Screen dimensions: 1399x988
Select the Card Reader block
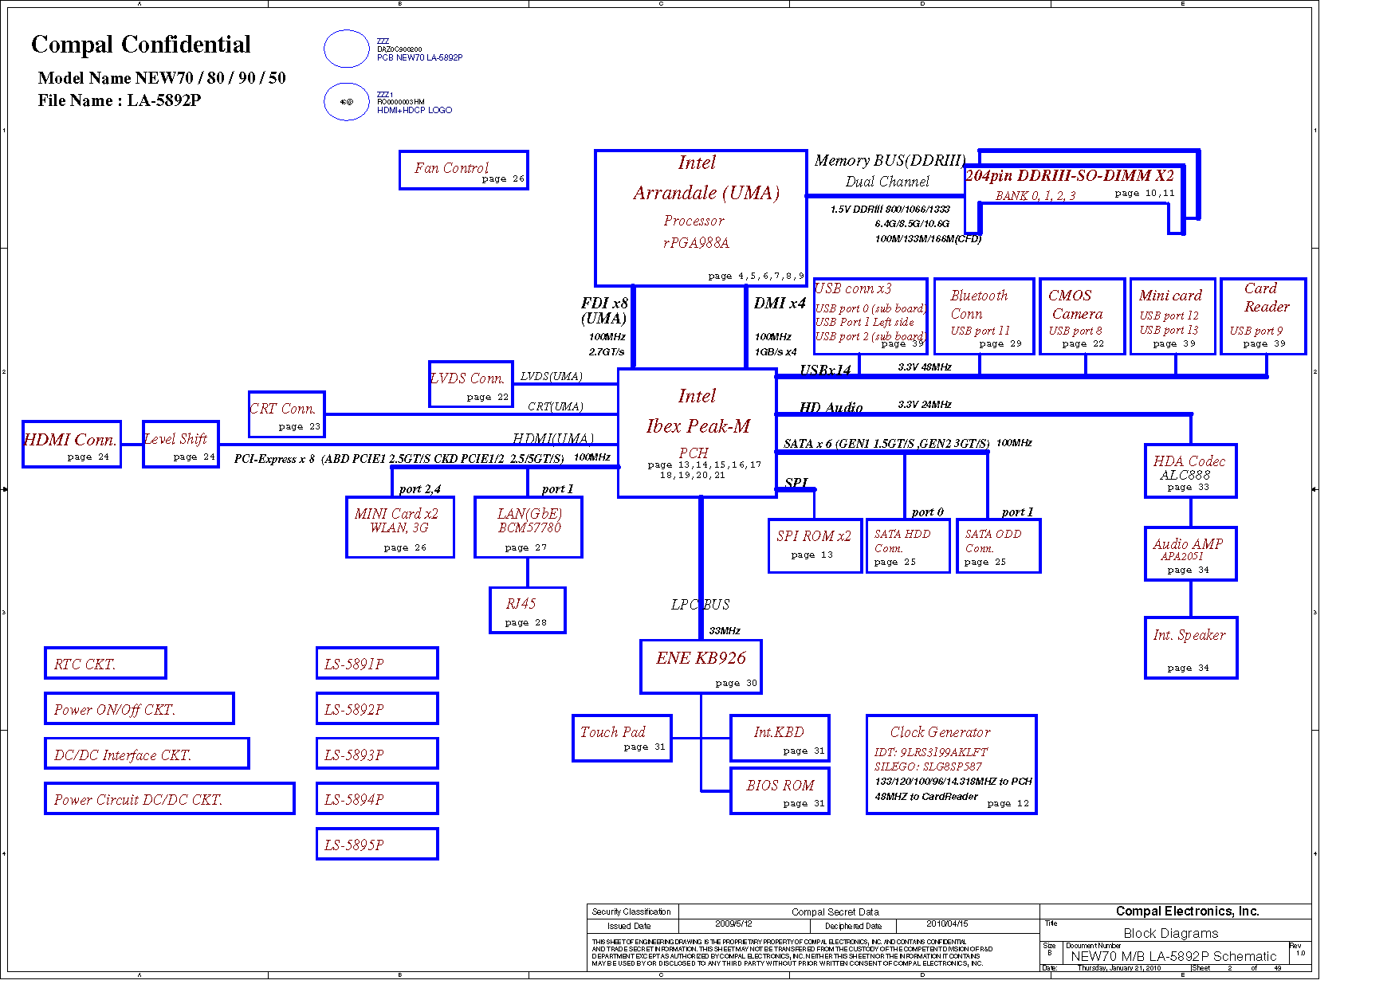coord(1263,316)
